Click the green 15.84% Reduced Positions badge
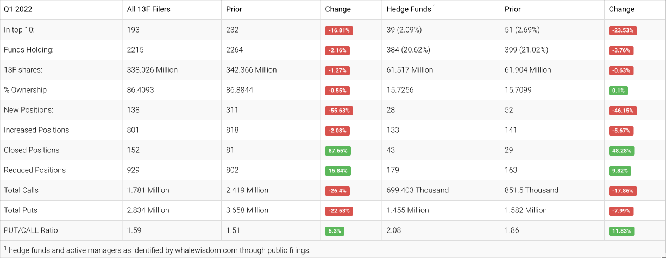Viewport: 666px width, 258px height. [338, 171]
